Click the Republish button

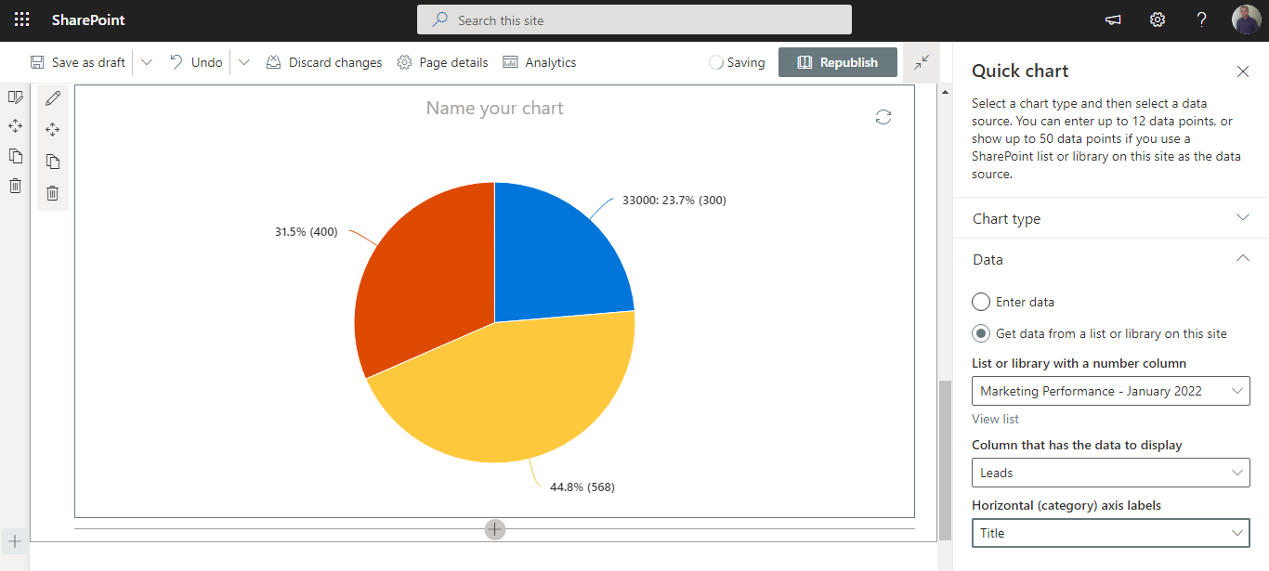point(837,61)
